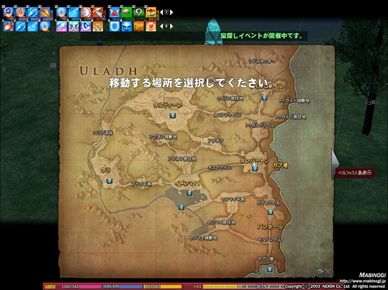Use the F9 winged heart item
Image resolution: width=388 pixels, height=290 pixels.
click(x=115, y=13)
